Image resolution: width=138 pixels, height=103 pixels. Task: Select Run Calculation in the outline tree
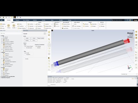8,66
